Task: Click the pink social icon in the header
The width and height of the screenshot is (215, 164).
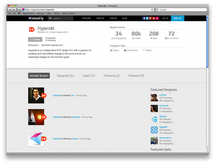Action: point(157,18)
